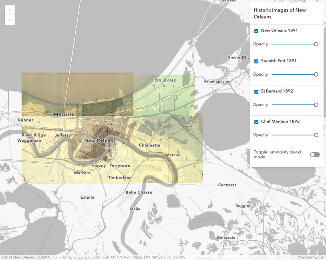Select the Spanish Fort 1891 opacity handle
This screenshot has height=260, width=326.
[316, 75]
